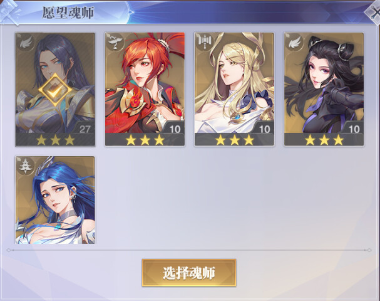Click wing class icon on black-haired card
The height and width of the screenshot is (301, 380).
295,42
